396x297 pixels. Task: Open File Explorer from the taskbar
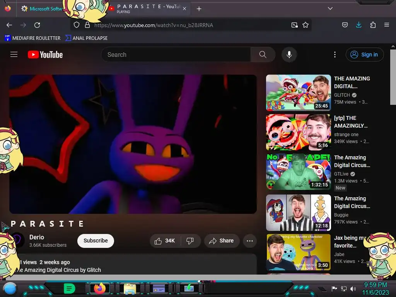pos(130,288)
